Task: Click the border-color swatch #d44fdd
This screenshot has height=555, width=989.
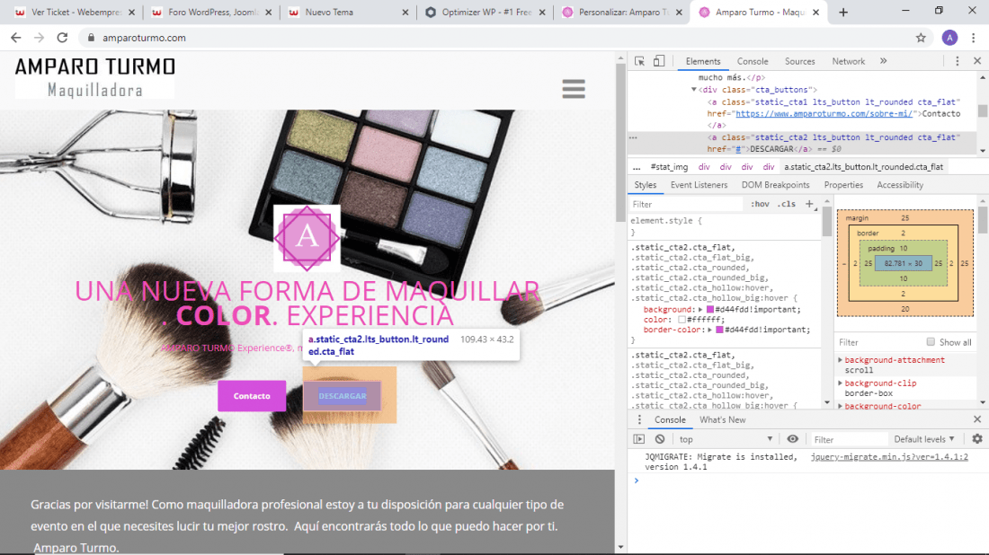Action: coord(719,330)
